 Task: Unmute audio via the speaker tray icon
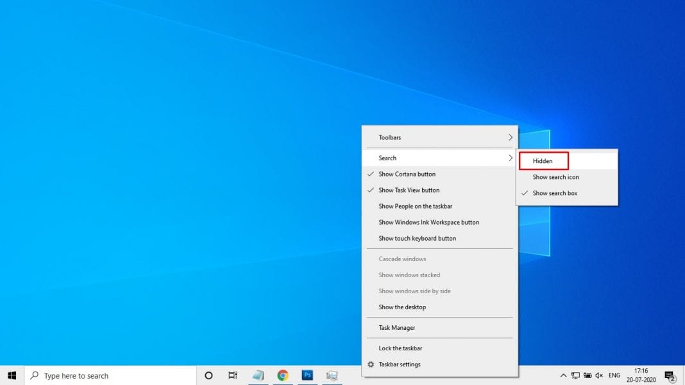(599, 375)
